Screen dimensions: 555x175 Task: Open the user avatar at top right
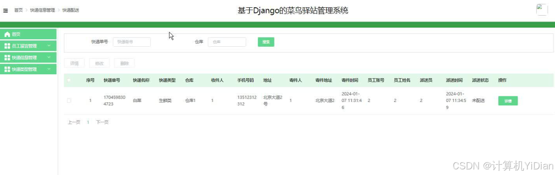542,10
